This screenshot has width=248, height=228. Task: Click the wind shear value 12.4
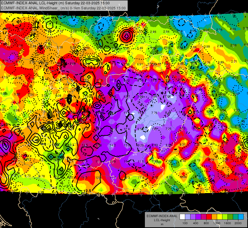[x=127, y=129]
